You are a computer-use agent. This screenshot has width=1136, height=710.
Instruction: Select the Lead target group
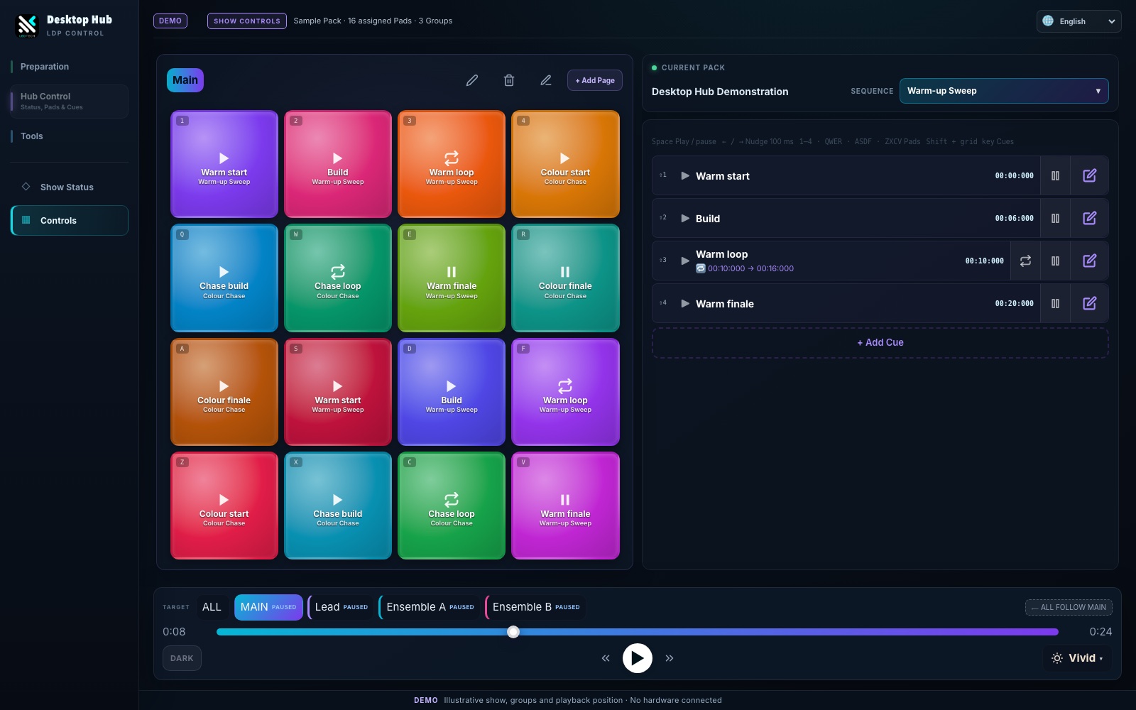point(341,607)
